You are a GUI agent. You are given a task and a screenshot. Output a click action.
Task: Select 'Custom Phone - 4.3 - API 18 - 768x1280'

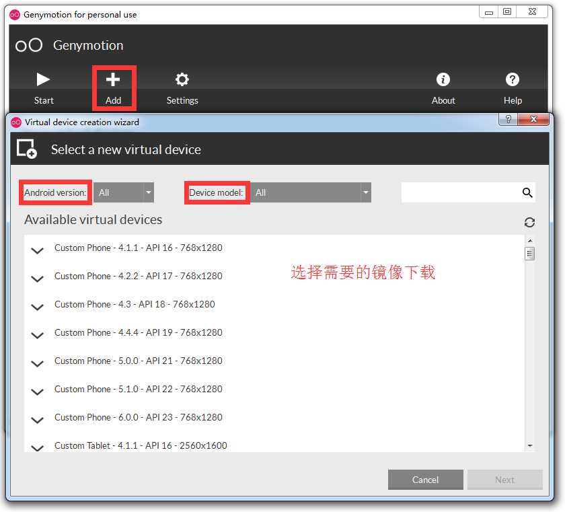135,305
